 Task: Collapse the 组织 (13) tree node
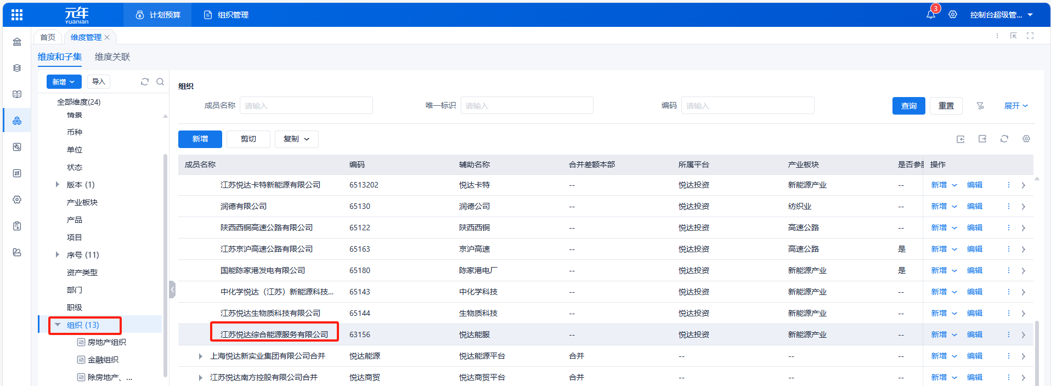coord(58,325)
